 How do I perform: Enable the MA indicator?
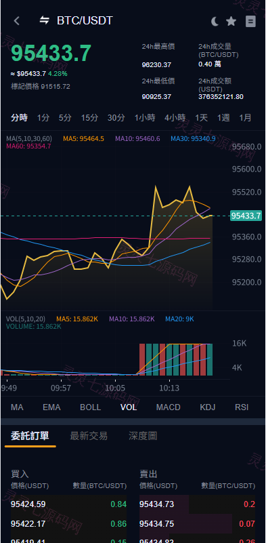(x=17, y=407)
